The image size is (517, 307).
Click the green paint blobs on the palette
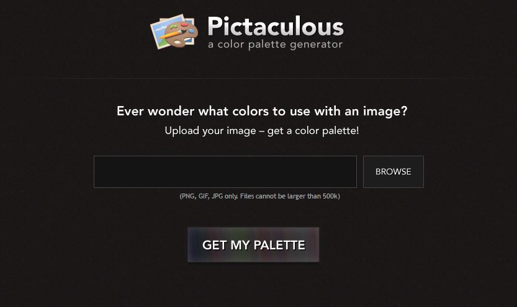point(173,27)
